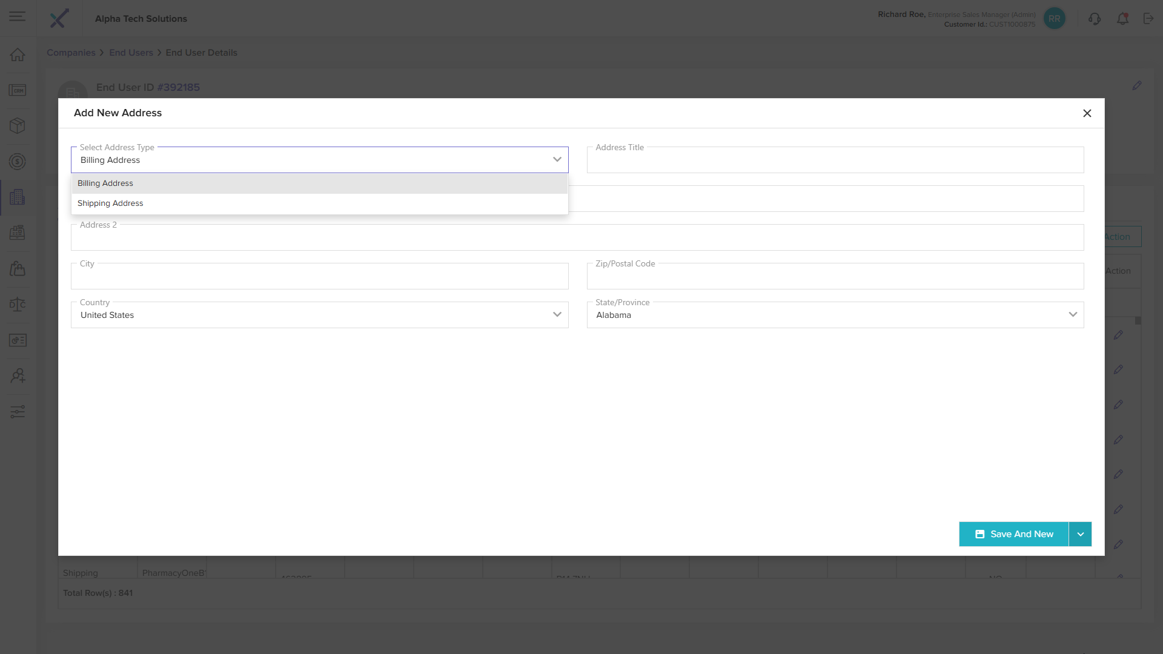Screen dimensions: 1163x654
Task: Open the products cube icon in sidebar
Action: click(18, 126)
